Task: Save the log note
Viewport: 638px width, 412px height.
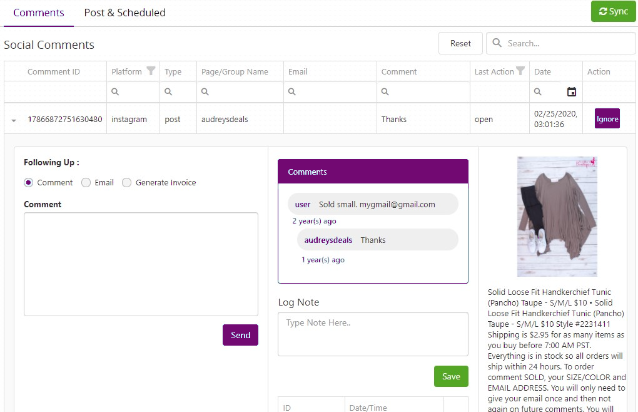Action: 451,376
